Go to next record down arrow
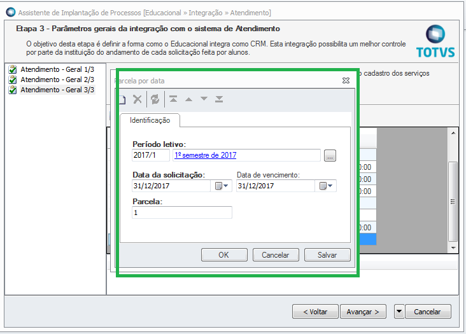466x334 pixels. [x=204, y=99]
